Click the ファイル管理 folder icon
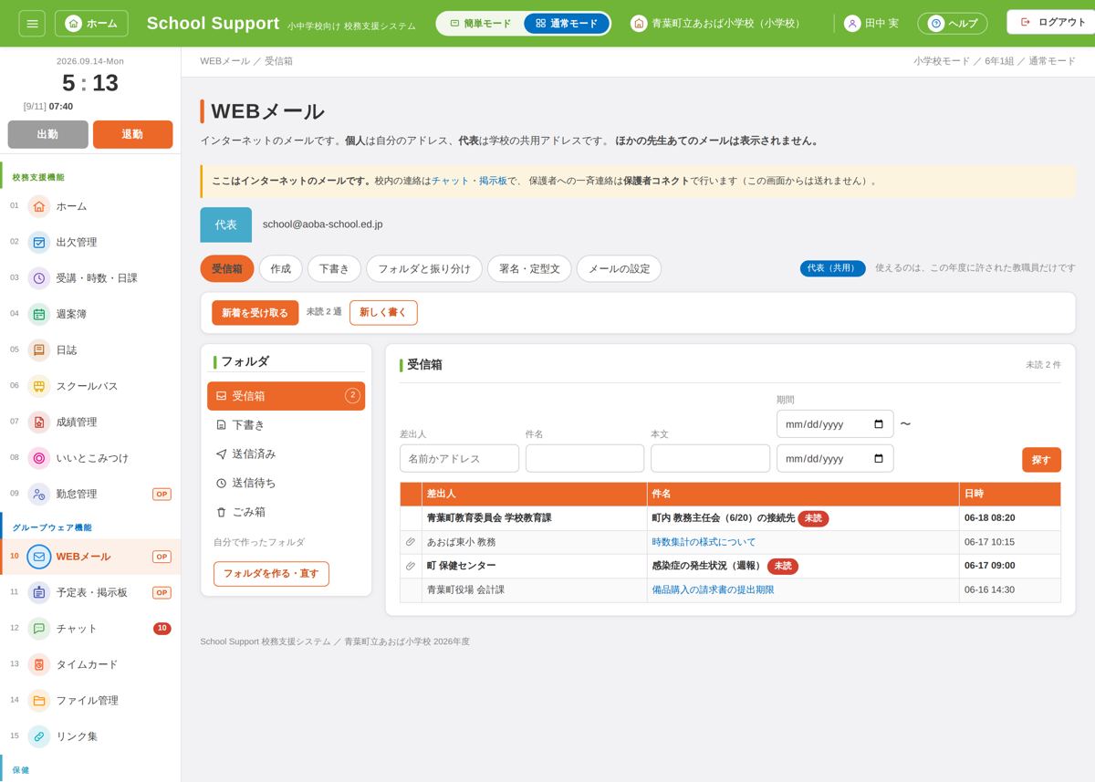Image resolution: width=1095 pixels, height=782 pixels. (39, 701)
